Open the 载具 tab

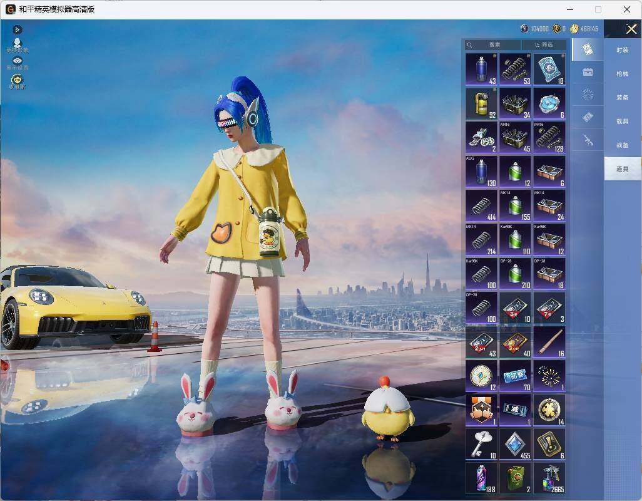(x=623, y=121)
